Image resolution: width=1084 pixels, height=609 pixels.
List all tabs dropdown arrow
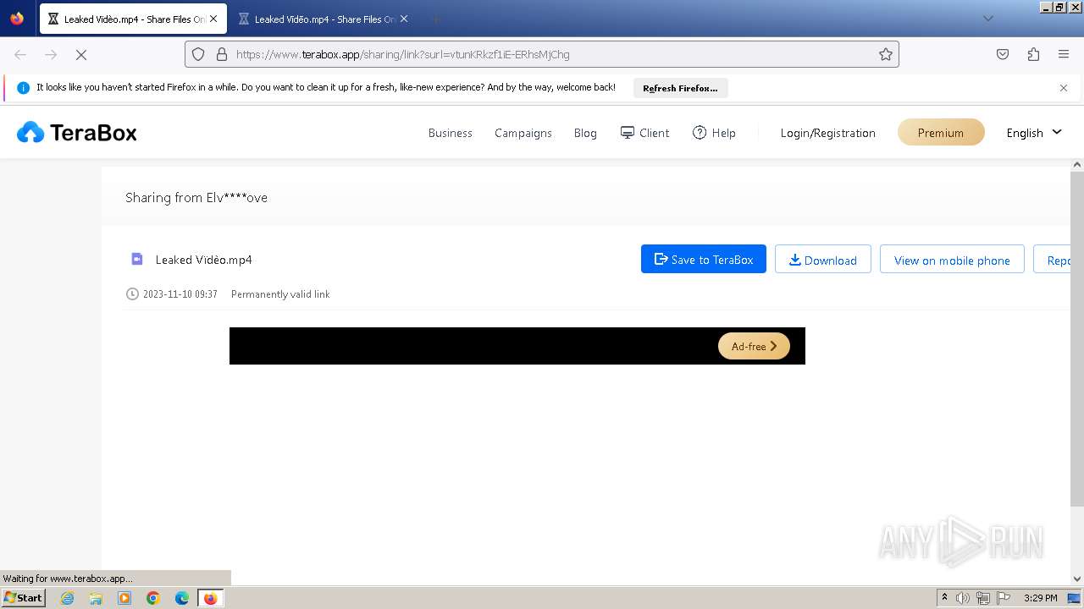coord(987,19)
